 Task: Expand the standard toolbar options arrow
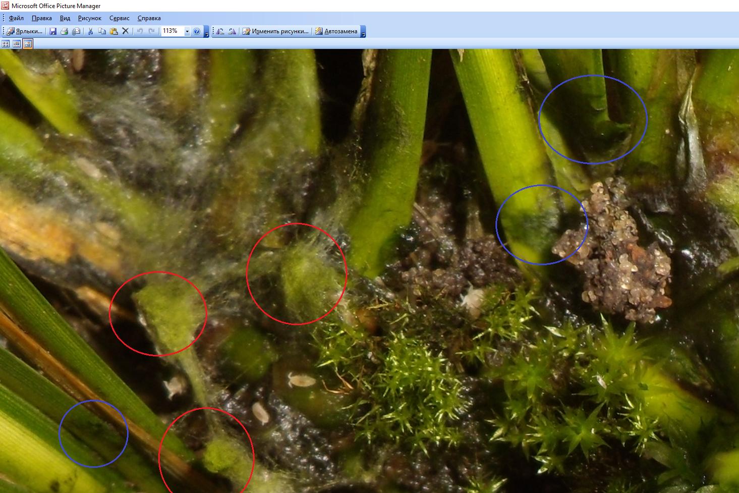pyautogui.click(x=206, y=32)
